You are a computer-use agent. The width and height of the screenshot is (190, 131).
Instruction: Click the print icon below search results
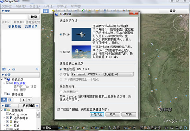pos(14,69)
